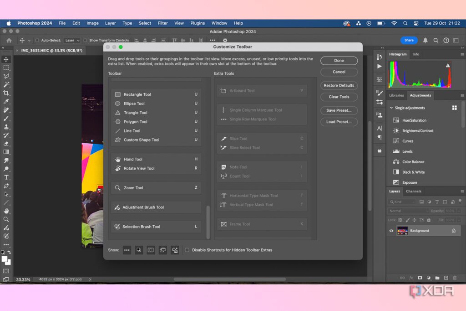Switch to the Channels tab
Image resolution: width=466 pixels, height=311 pixels.
413,191
